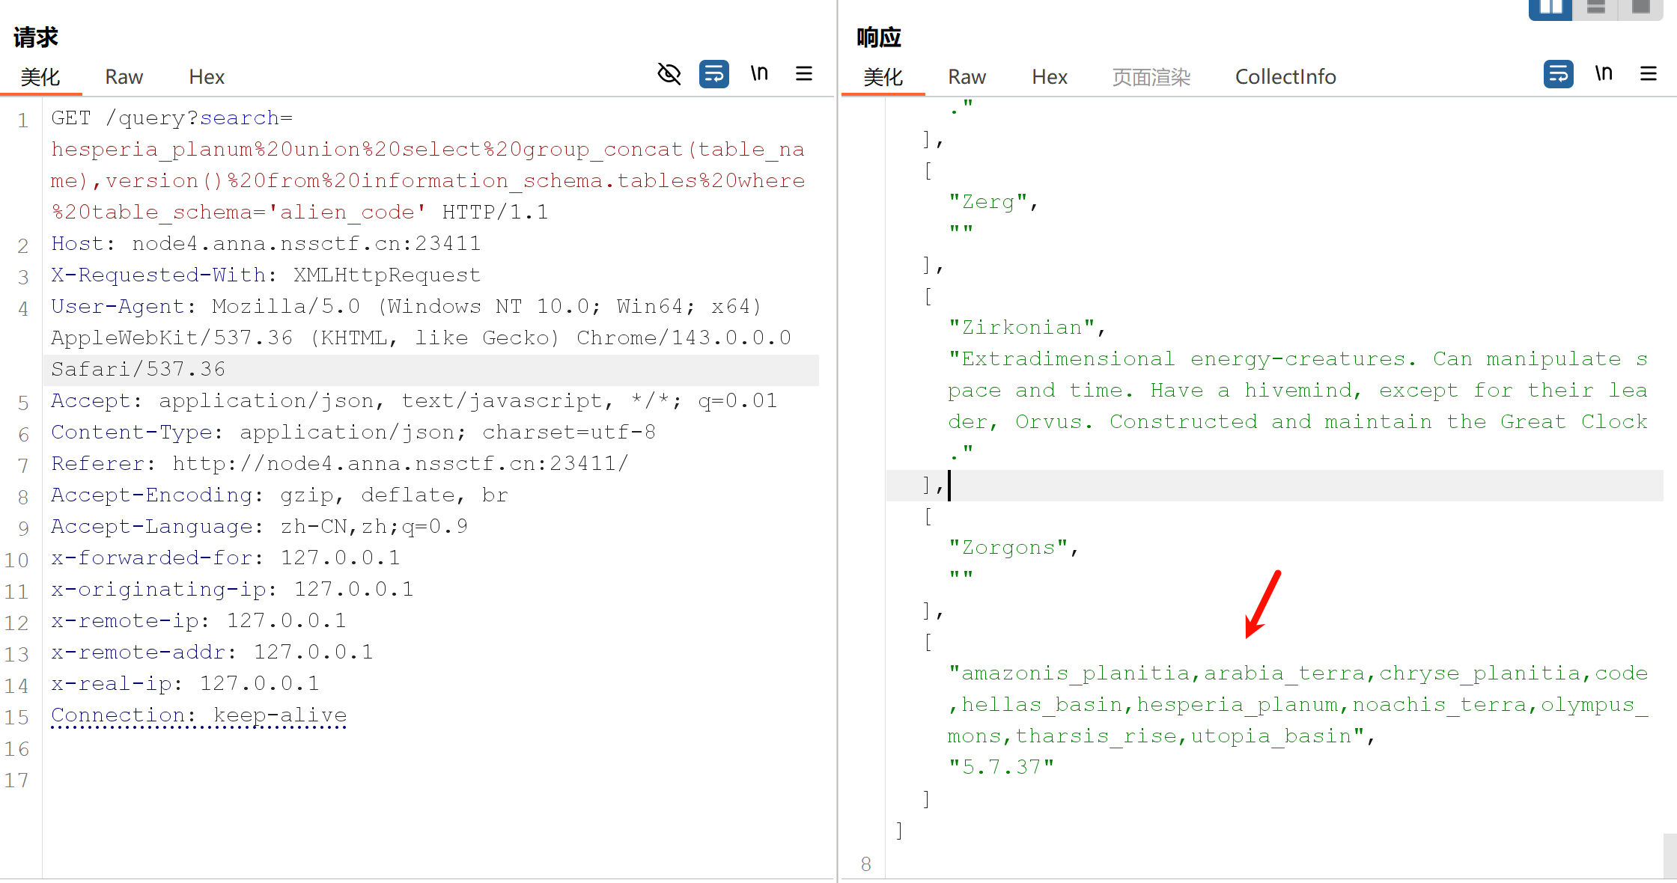Open the request Hex tab
This screenshot has width=1677, height=883.
pos(207,77)
